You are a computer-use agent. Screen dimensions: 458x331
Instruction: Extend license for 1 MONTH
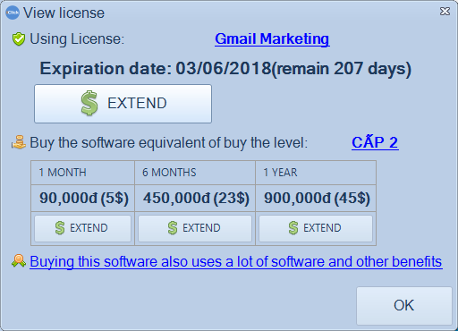pyautogui.click(x=82, y=228)
